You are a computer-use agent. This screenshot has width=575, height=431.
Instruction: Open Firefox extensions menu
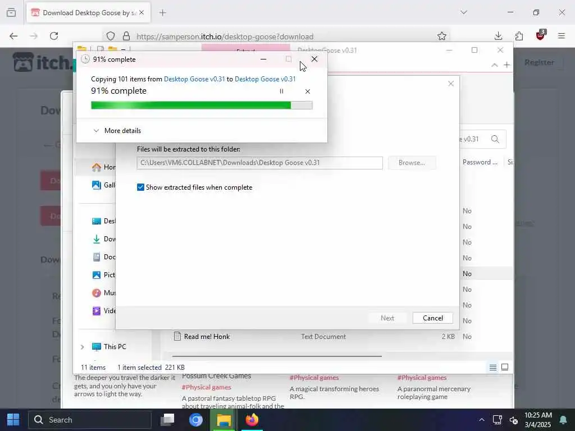(519, 36)
